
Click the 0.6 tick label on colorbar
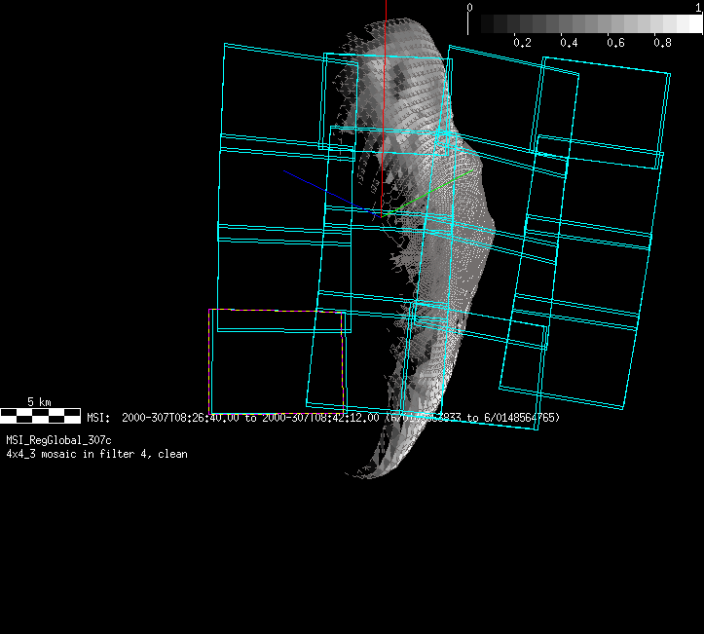pos(615,43)
